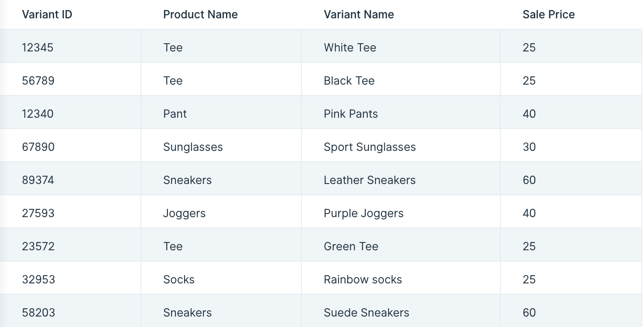The height and width of the screenshot is (327, 643).
Task: Click the Black Tee variant name
Action: point(349,81)
